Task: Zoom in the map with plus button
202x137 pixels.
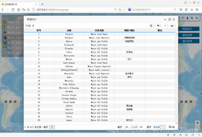Action: click(197, 123)
